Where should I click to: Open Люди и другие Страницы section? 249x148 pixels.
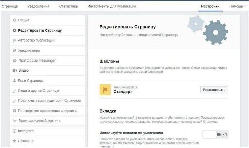point(39,91)
